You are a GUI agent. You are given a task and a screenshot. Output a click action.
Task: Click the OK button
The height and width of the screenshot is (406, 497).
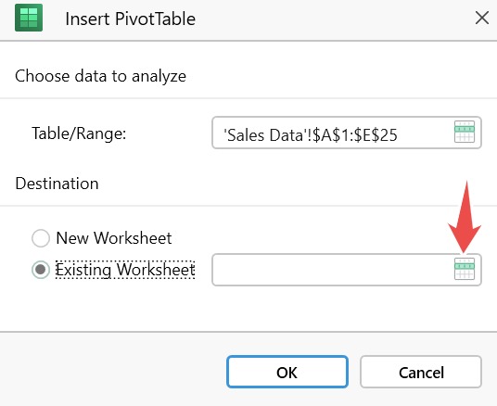coord(287,372)
